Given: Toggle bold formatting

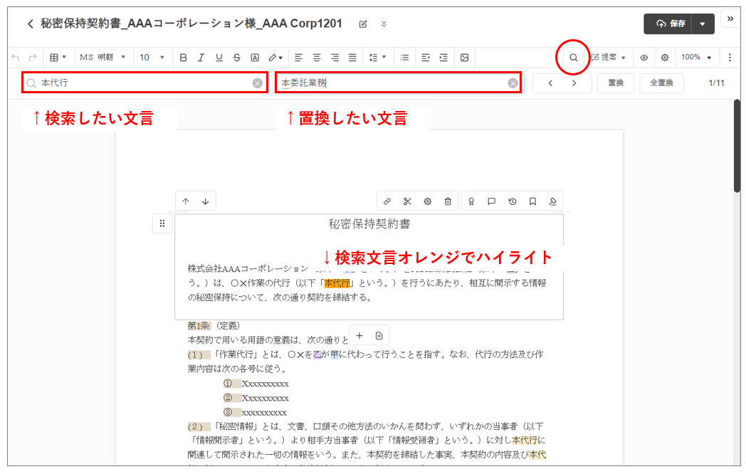Looking at the screenshot, I should [183, 58].
